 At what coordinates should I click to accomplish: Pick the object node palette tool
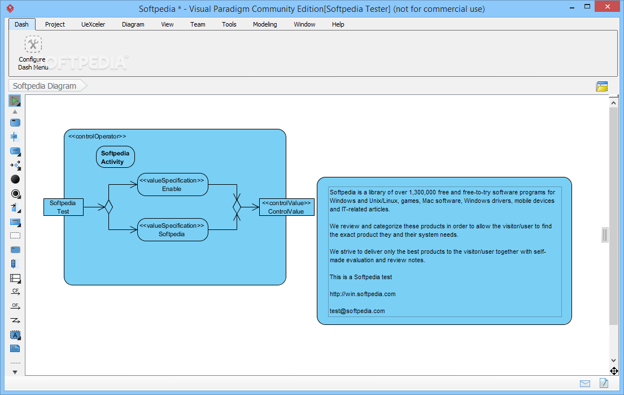pyautogui.click(x=15, y=208)
